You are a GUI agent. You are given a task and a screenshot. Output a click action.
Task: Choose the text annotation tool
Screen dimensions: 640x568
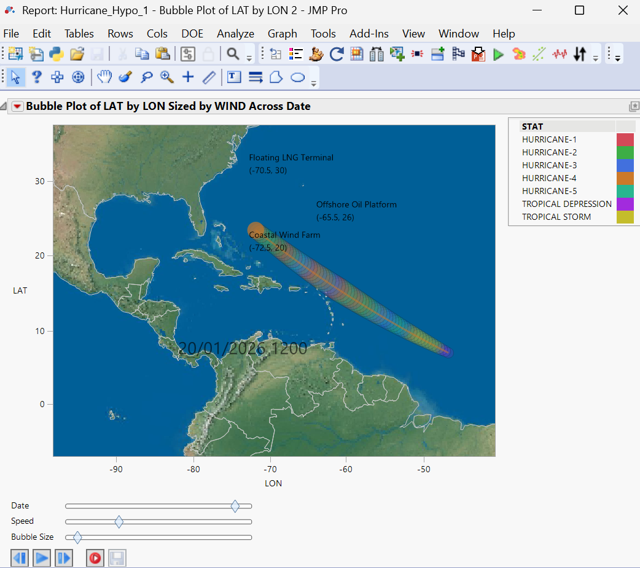point(234,77)
